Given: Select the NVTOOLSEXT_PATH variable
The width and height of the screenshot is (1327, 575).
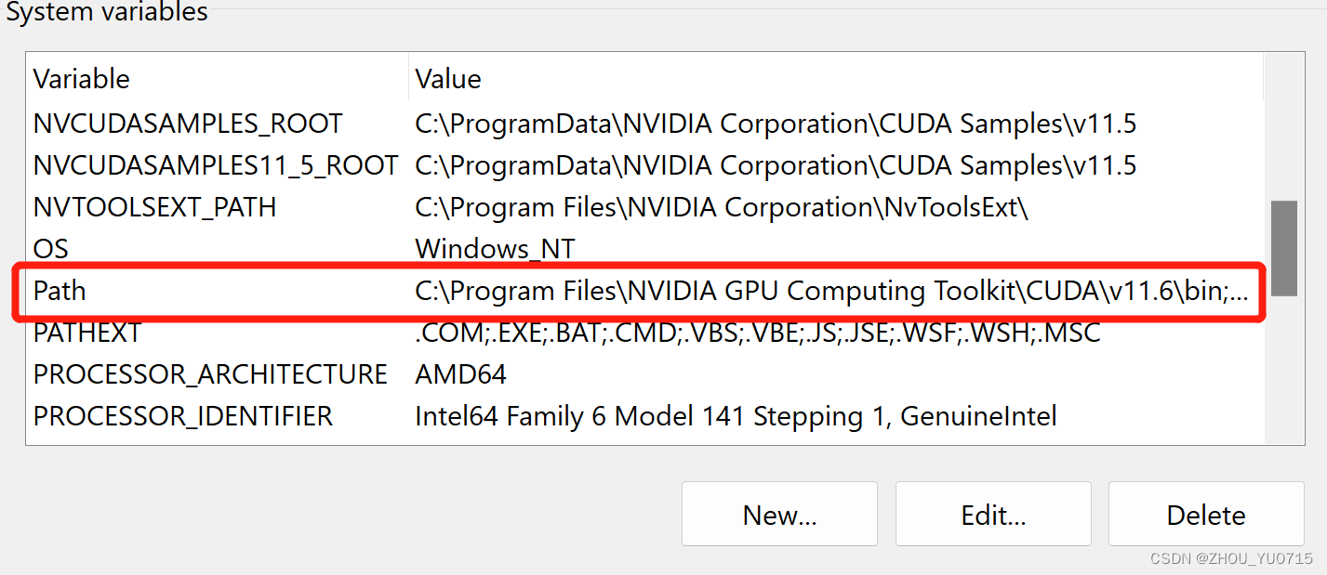Looking at the screenshot, I should 154,206.
